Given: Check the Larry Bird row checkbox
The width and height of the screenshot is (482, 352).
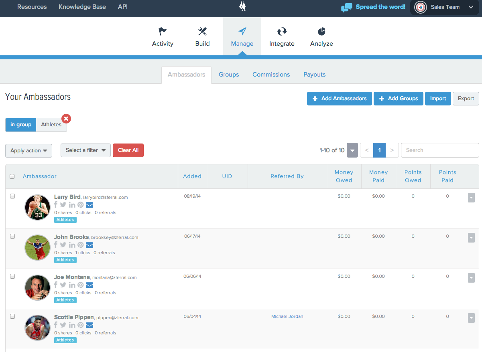Looking at the screenshot, I should [x=12, y=196].
